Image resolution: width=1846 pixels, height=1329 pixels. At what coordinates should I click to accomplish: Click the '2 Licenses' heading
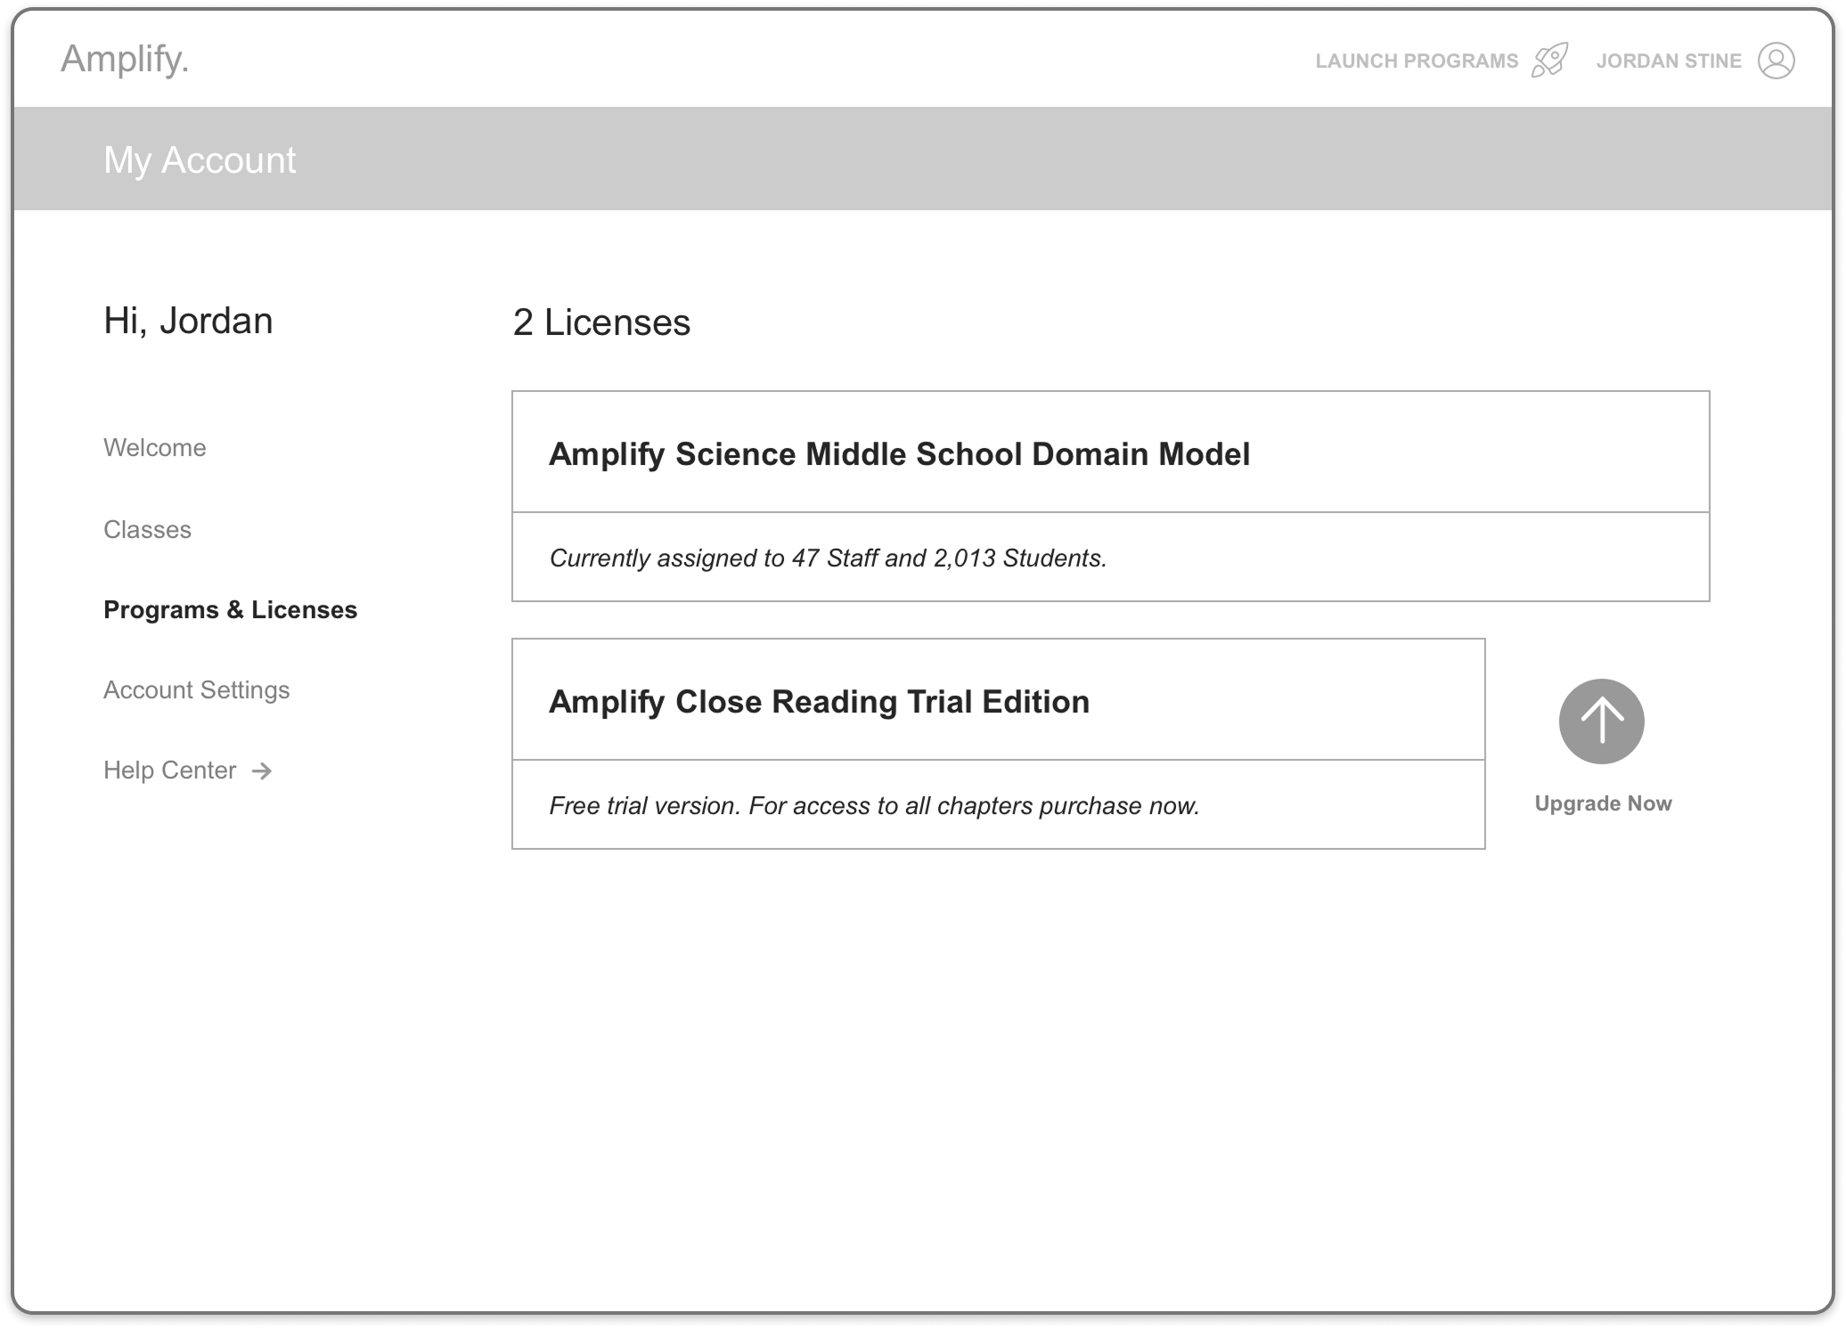[601, 322]
